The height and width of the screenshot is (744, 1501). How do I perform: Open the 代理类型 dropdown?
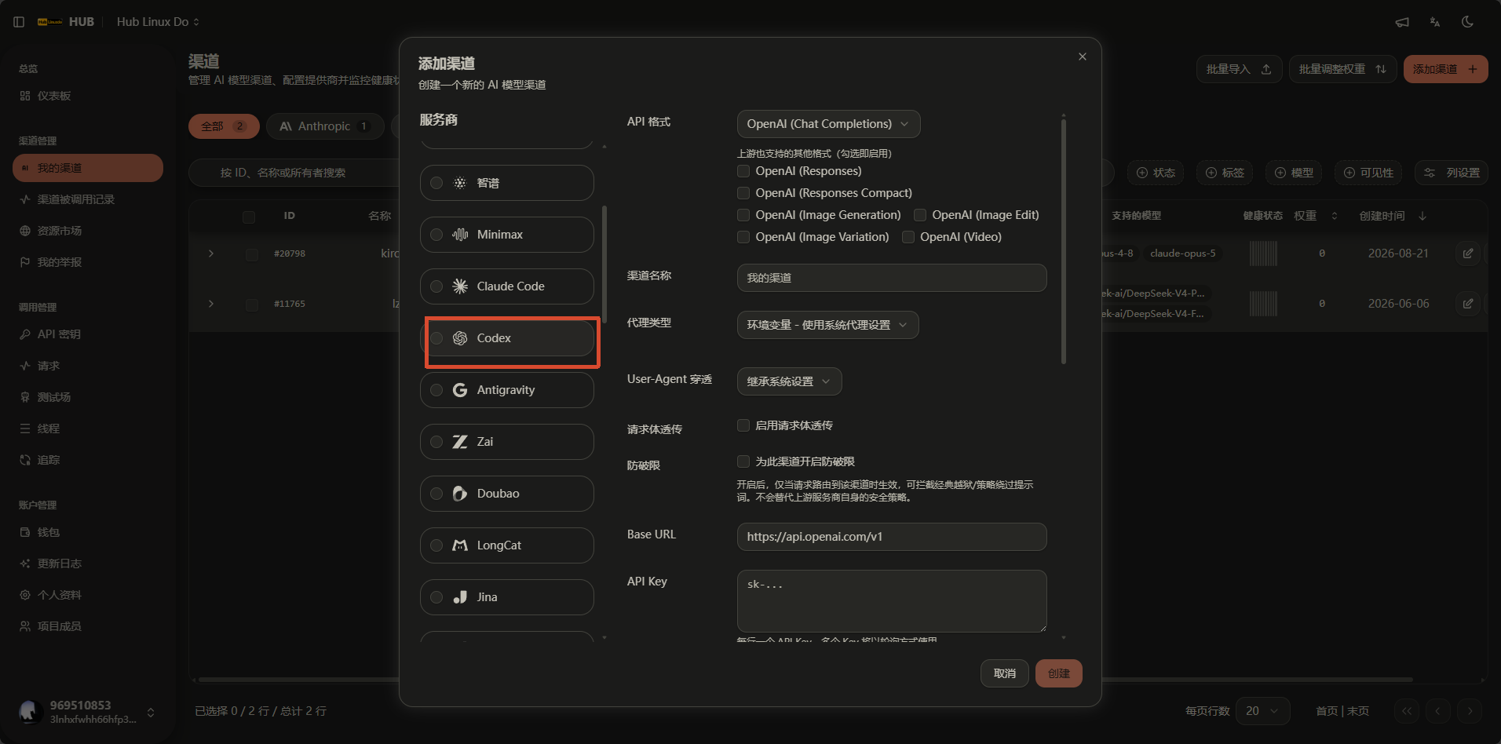(x=827, y=325)
